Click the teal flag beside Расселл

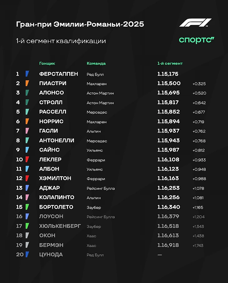[27, 112]
